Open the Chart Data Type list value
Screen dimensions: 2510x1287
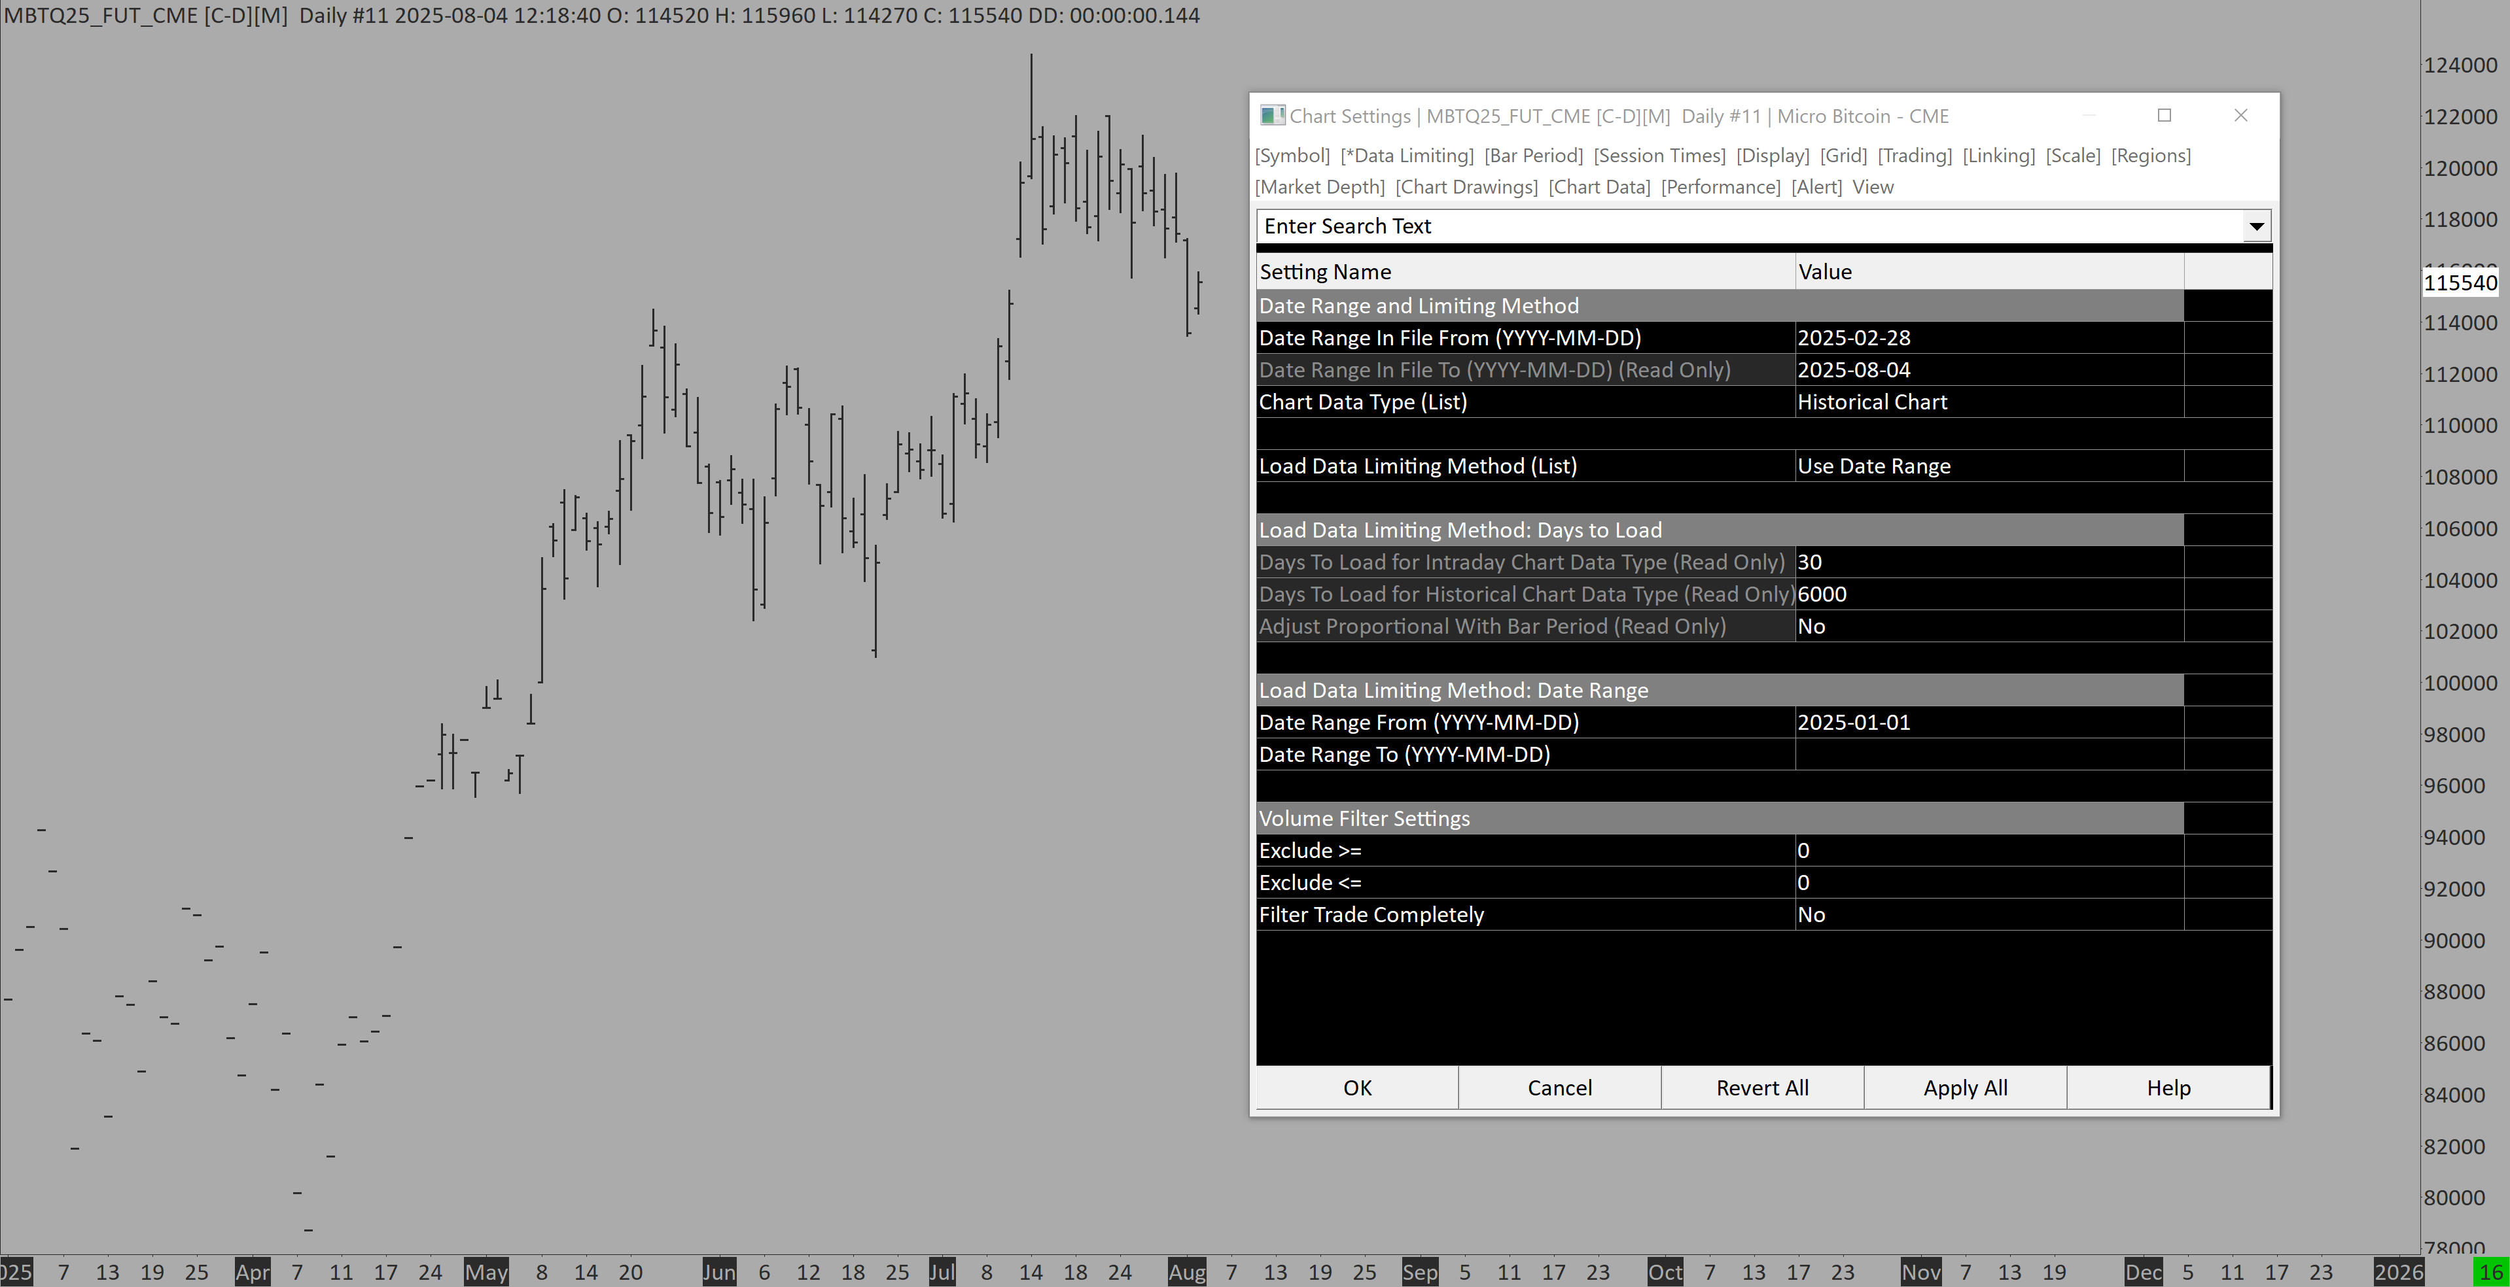[1988, 402]
